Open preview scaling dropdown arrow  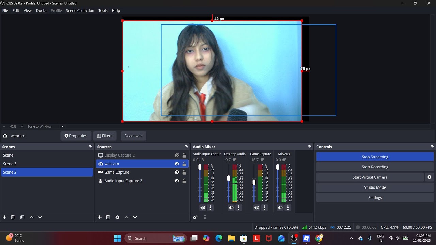[x=62, y=126]
